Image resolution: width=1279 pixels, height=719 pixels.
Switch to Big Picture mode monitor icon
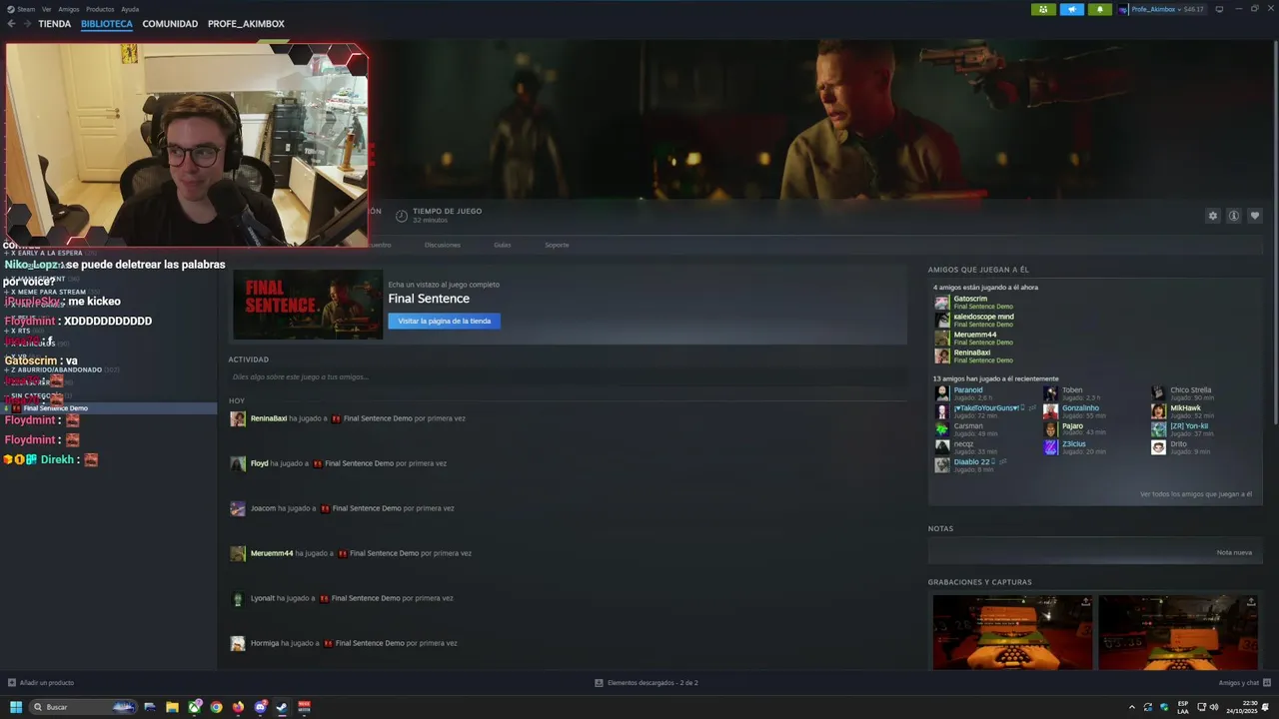[x=1219, y=9]
